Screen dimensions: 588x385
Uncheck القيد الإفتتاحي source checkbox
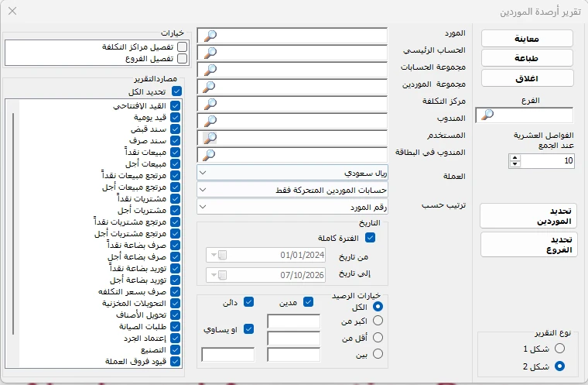point(175,106)
